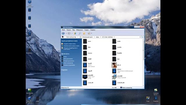Open the address bar history dropdown

point(140,37)
